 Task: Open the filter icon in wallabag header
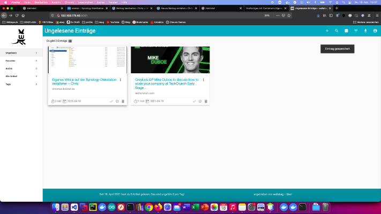(356, 31)
